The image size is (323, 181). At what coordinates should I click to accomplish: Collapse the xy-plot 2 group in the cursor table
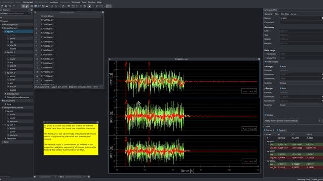click(266, 161)
